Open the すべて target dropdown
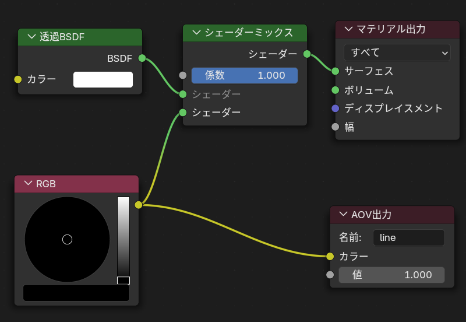 [x=397, y=52]
